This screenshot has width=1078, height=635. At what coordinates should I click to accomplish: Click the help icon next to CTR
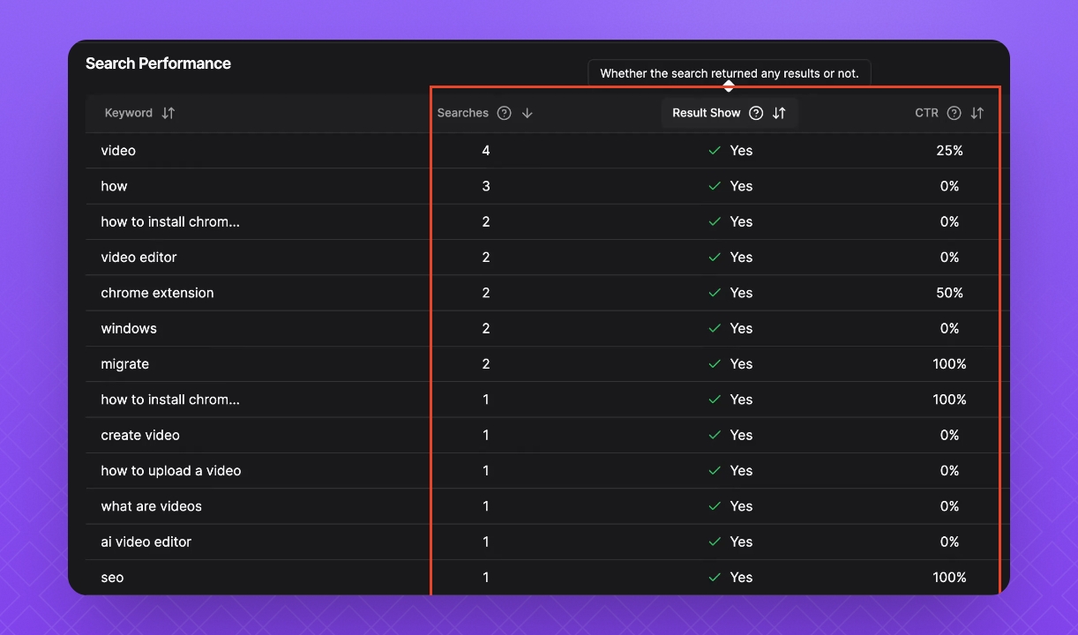(954, 113)
